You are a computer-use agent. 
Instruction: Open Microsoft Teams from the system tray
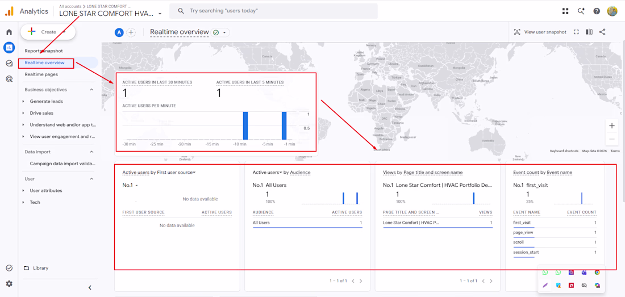click(584, 273)
